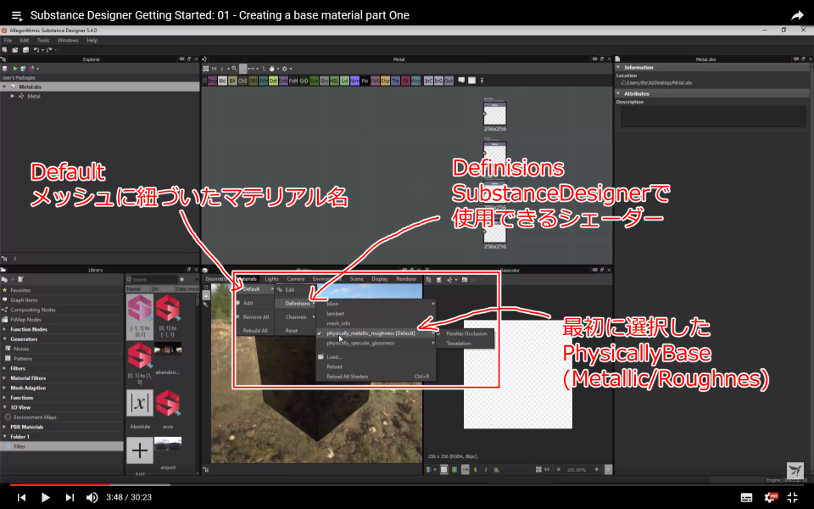Select the Tesselation option
Viewport: 814px width, 509px height.
tap(466, 344)
